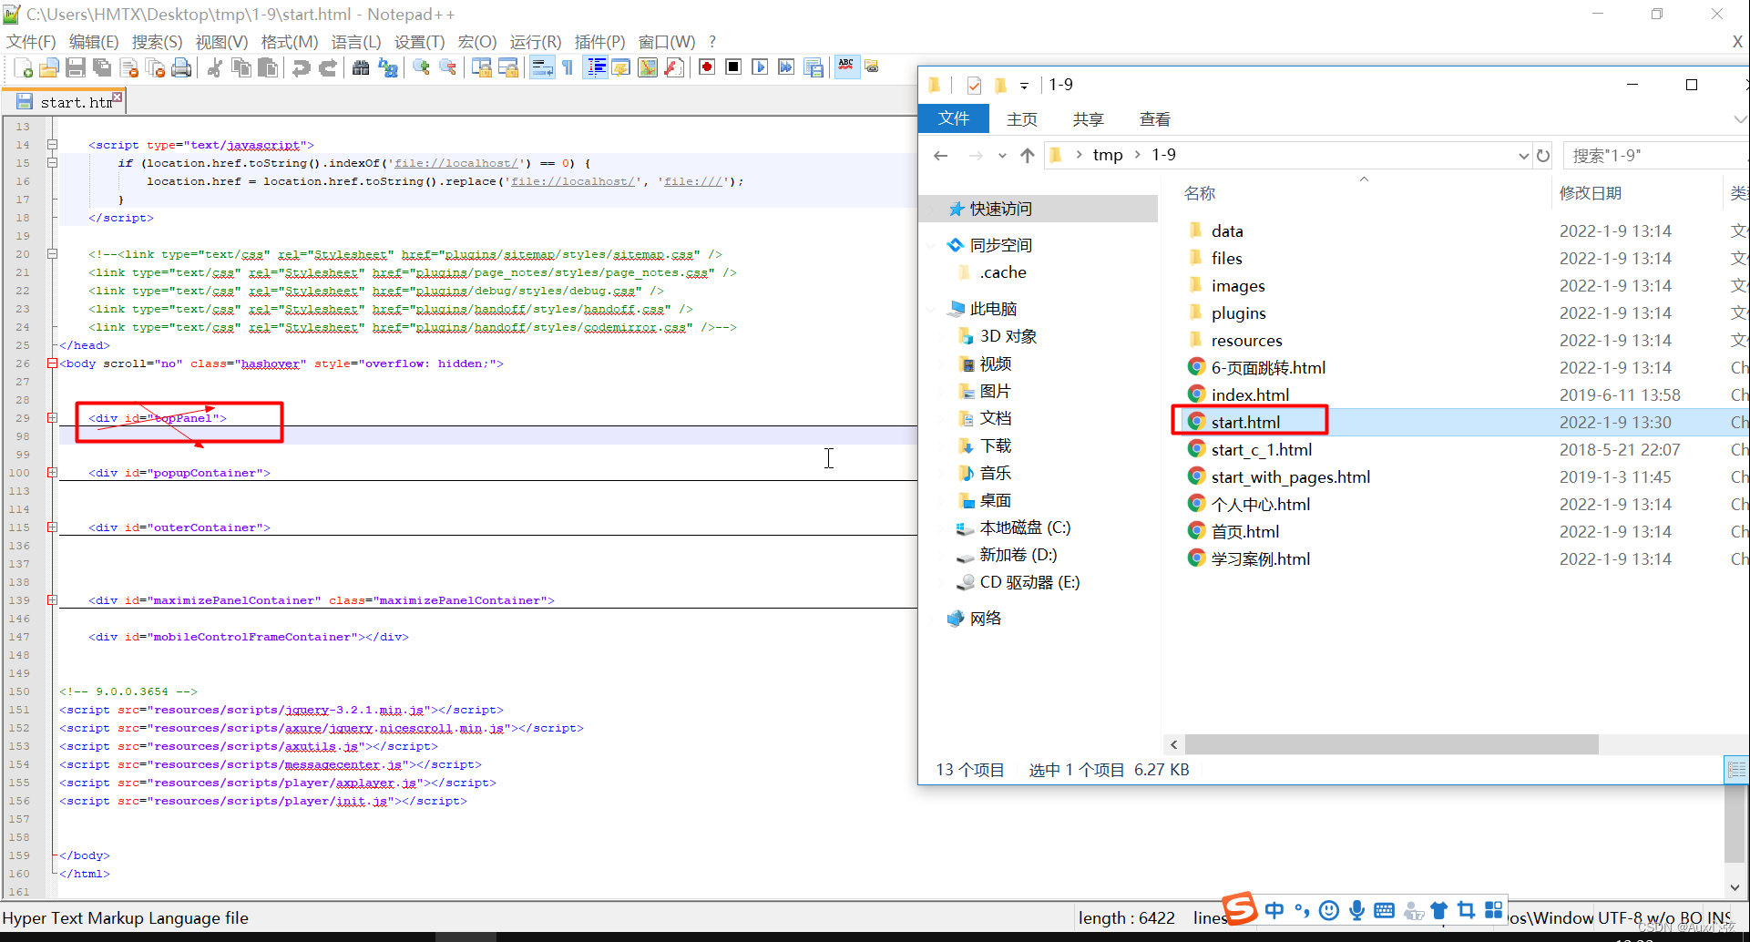Open the 搜索(S) menu

coord(157,42)
